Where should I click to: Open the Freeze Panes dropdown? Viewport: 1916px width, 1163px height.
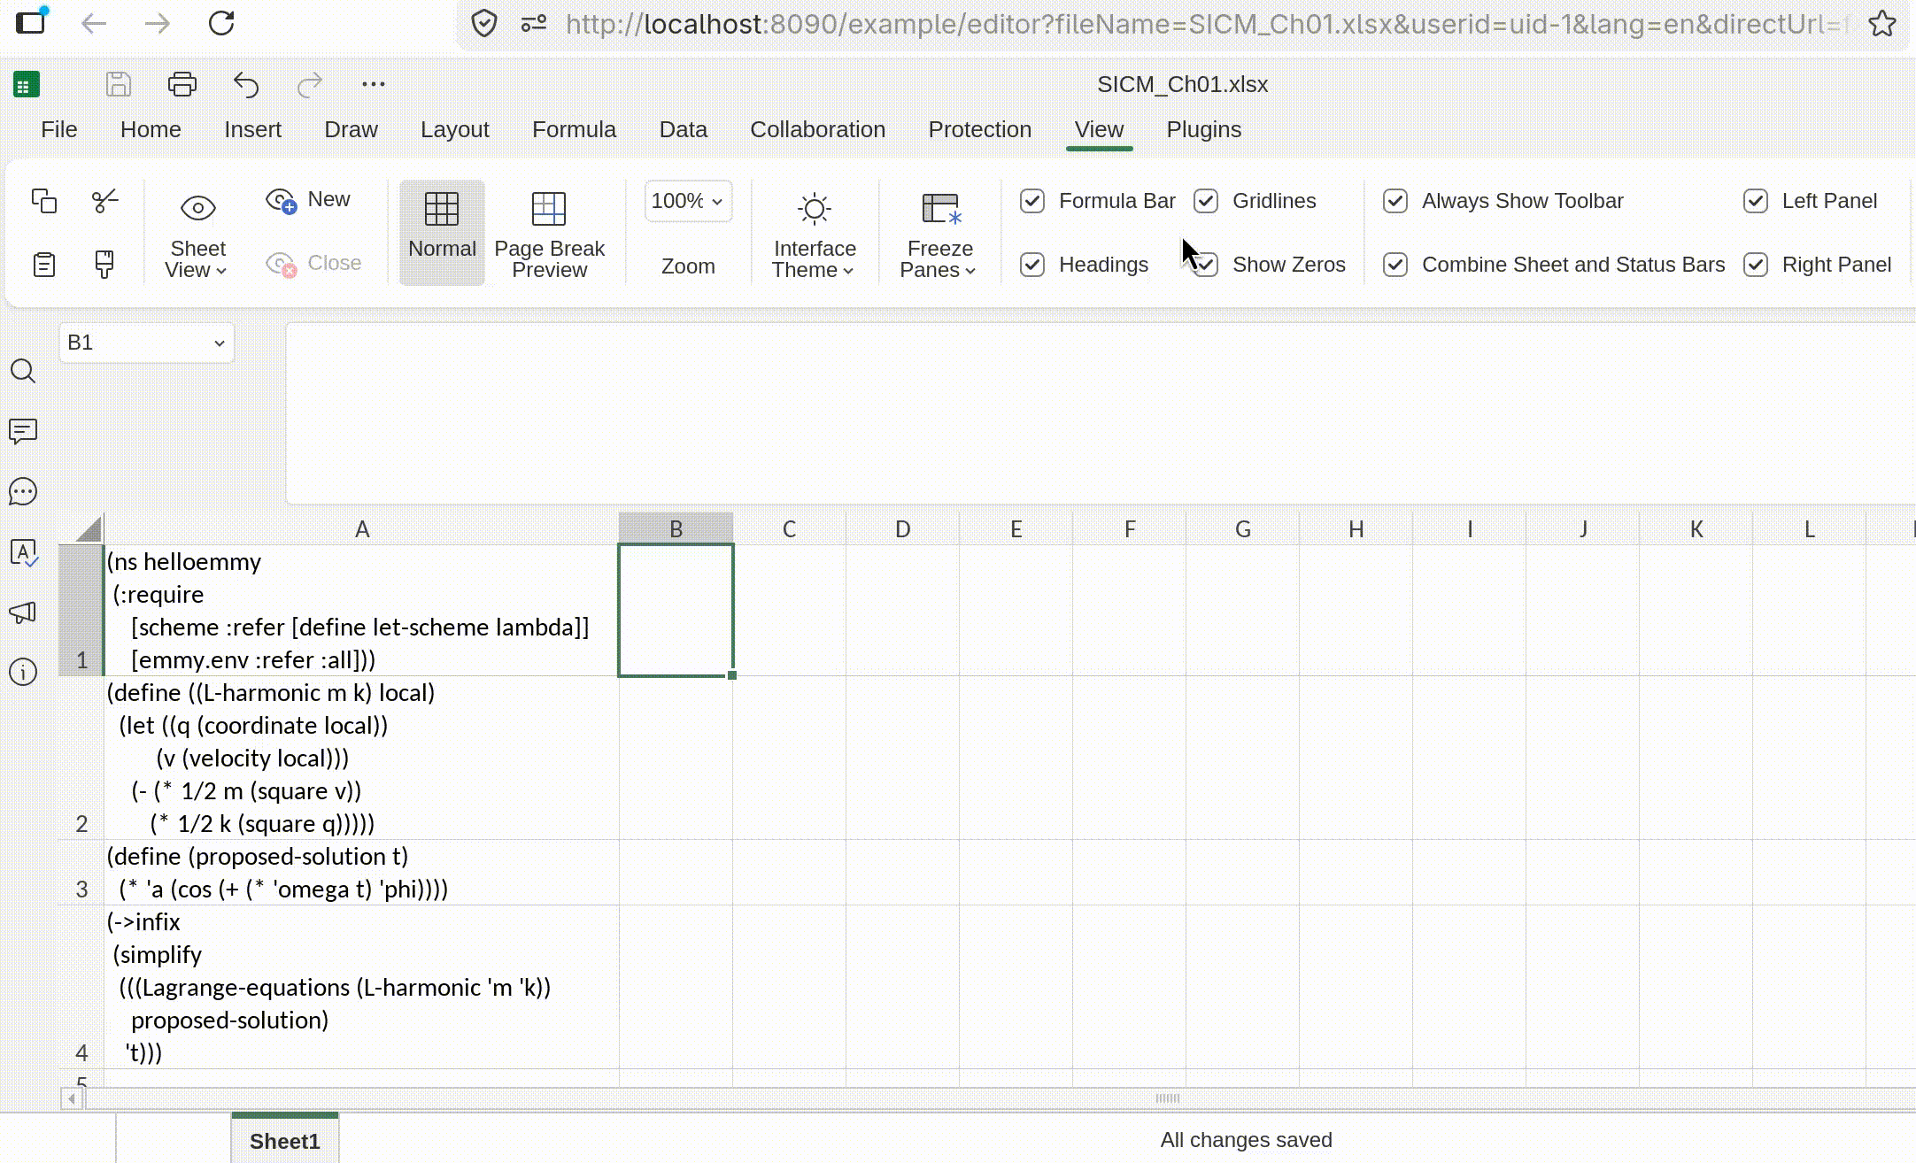(x=939, y=233)
